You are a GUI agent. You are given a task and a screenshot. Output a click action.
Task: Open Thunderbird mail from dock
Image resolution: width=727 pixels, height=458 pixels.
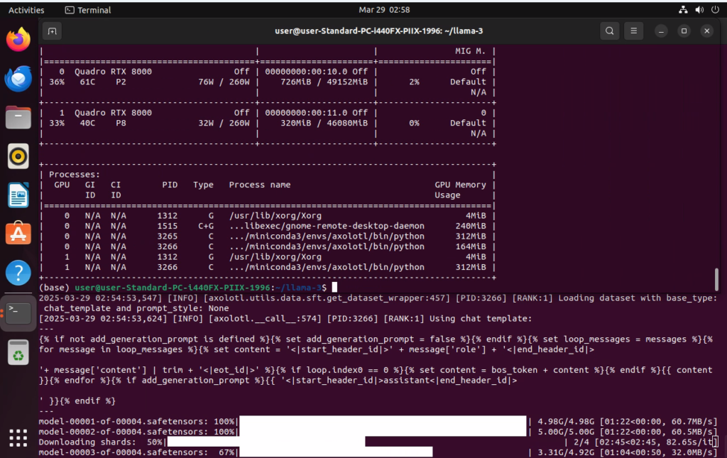(18, 79)
